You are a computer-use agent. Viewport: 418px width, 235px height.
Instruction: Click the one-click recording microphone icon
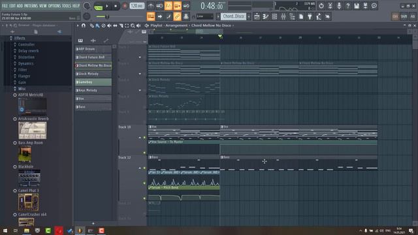(339, 6)
